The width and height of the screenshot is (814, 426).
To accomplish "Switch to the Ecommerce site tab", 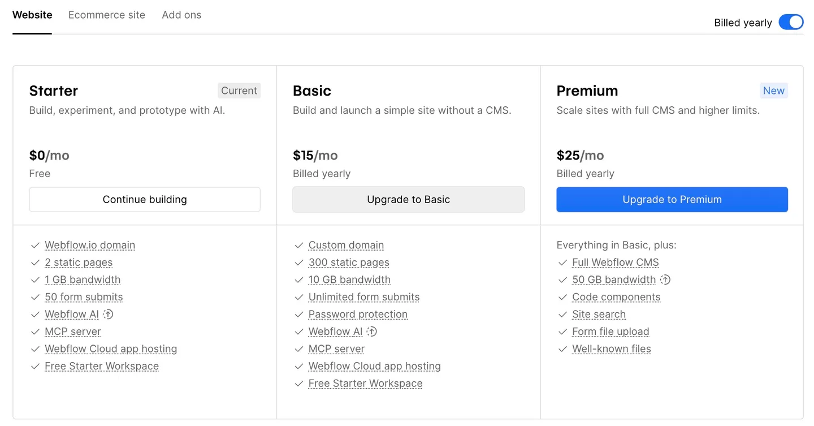I will pos(107,15).
